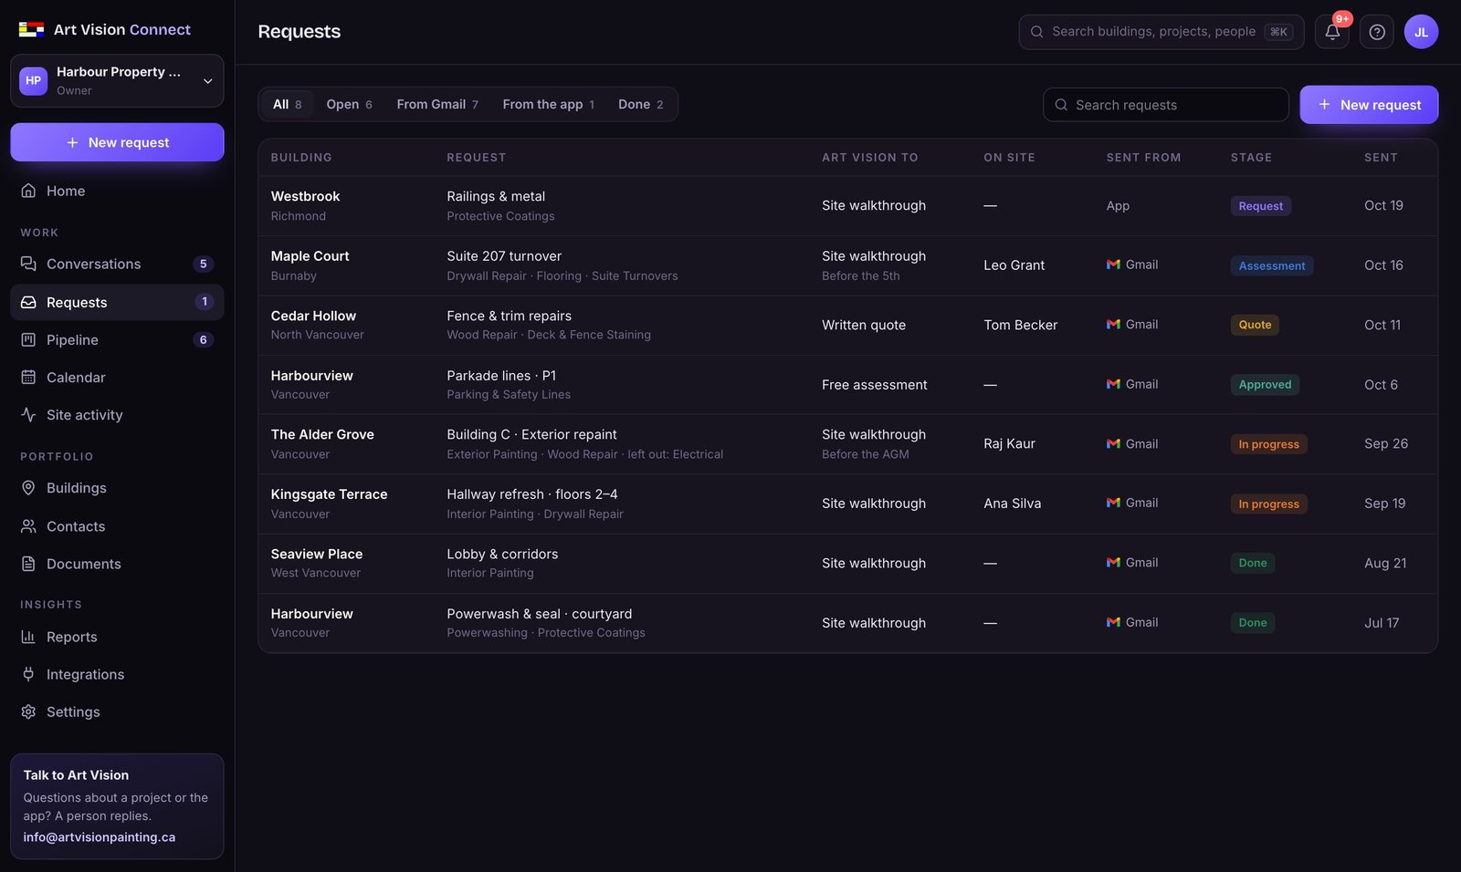
Task: Focus the Search requests field
Action: point(1166,105)
